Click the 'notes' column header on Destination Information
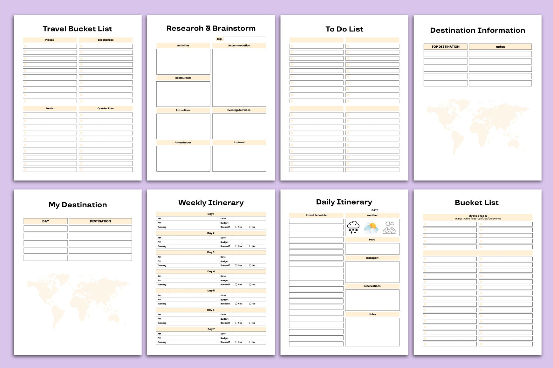Screen dimensions: 553x368 500,47
